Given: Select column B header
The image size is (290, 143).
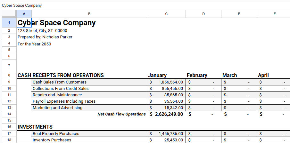Looking at the screenshot, I should (89, 14).
